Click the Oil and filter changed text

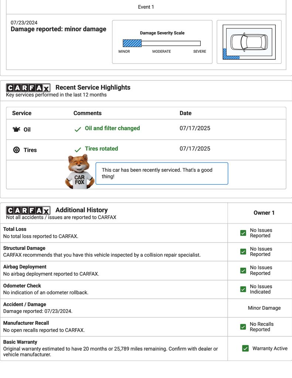coord(112,128)
